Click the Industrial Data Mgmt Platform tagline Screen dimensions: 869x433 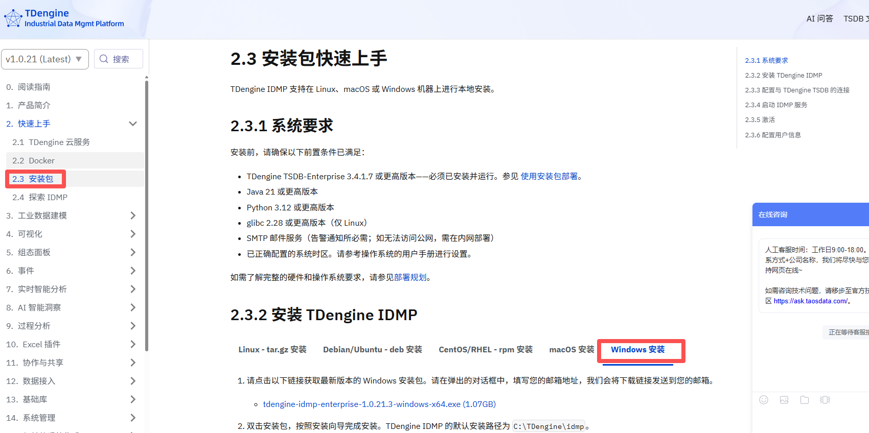pos(74,23)
